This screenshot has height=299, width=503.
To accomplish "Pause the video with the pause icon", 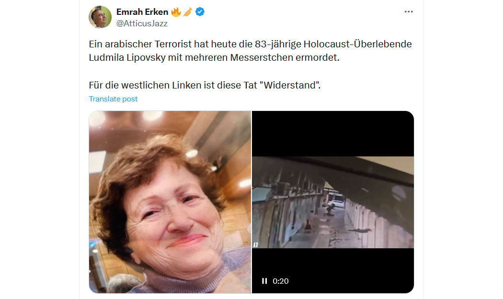I will coord(264,281).
